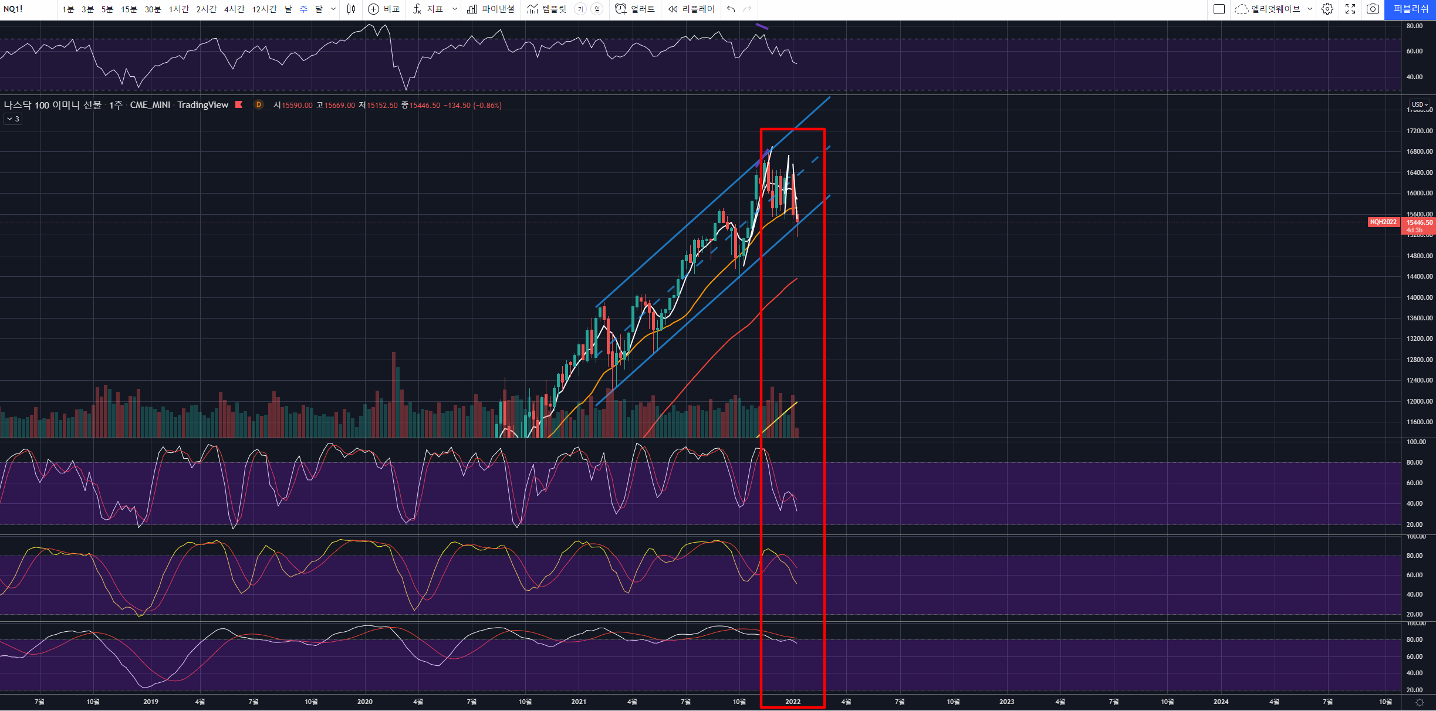Toggle the 일 template shortcut button
Screen dimensions: 1436x711
click(x=597, y=9)
